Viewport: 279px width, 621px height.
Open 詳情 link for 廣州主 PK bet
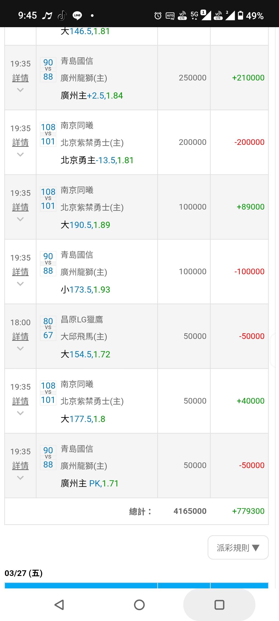pyautogui.click(x=20, y=466)
